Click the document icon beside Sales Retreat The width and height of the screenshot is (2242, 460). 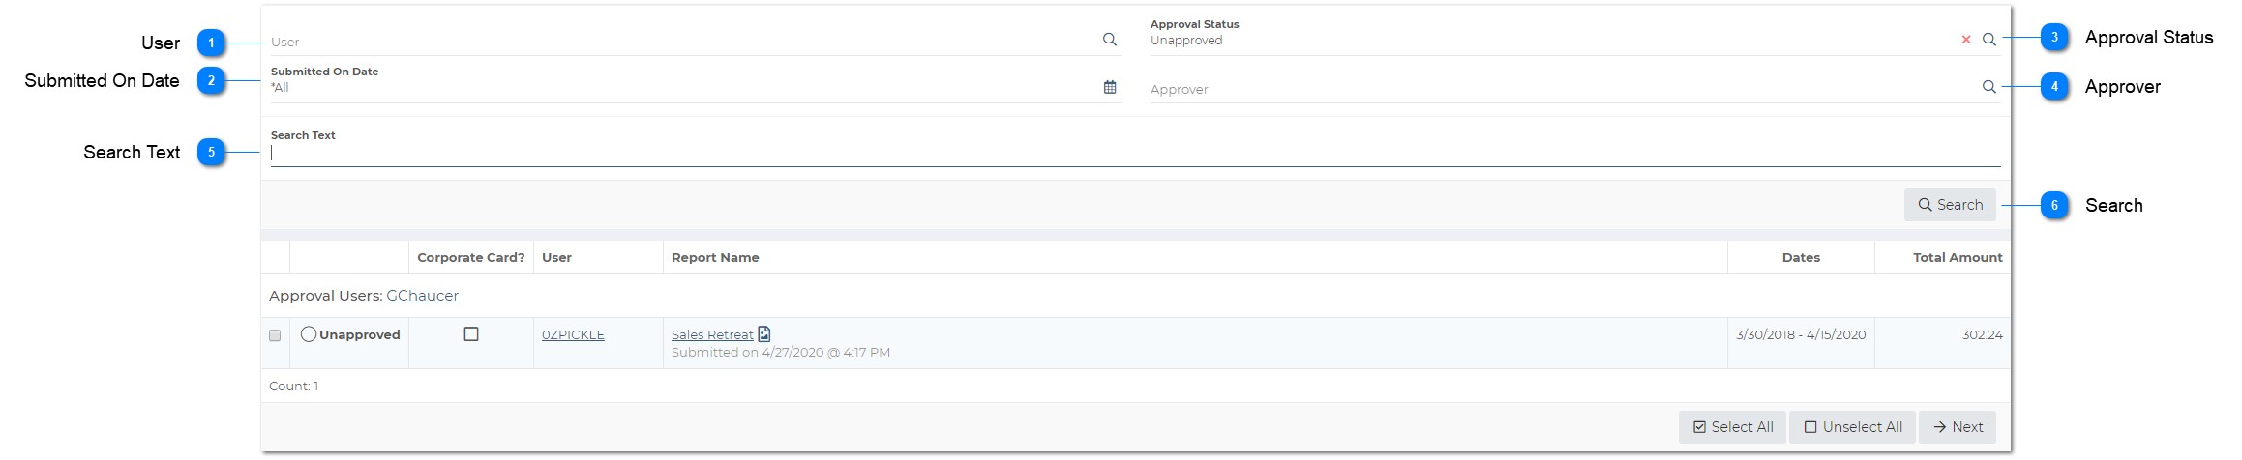(763, 333)
